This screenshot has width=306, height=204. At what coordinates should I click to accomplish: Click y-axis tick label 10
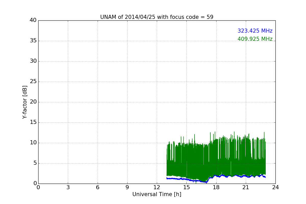pyautogui.click(x=33, y=143)
